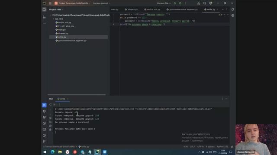Switch to the main.py editor tab
This screenshot has height=155, width=277.
115,9
